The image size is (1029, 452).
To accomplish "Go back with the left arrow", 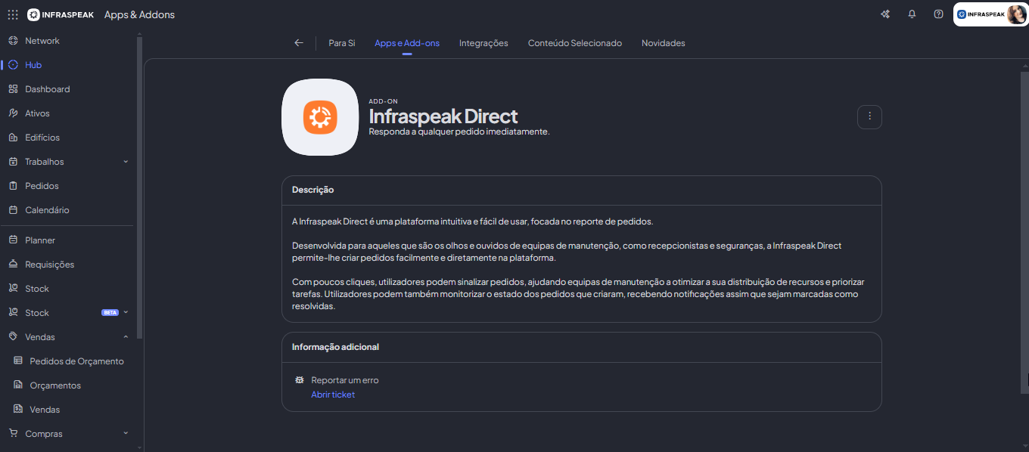I will (299, 43).
